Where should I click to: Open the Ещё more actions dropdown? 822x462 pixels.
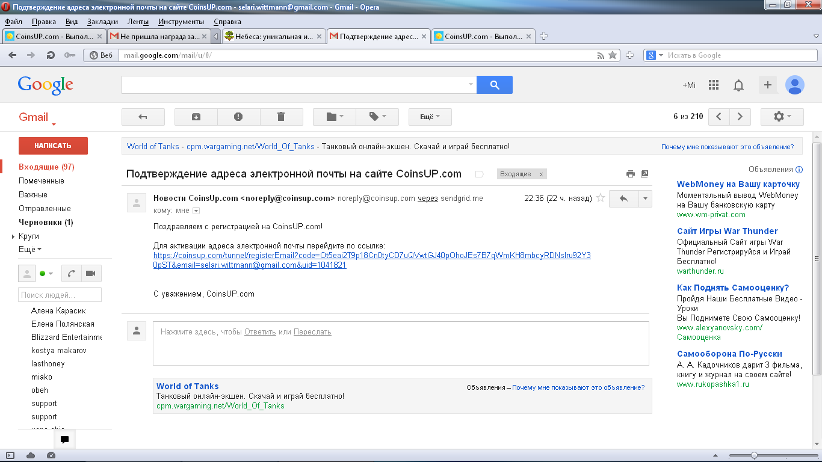(x=430, y=117)
